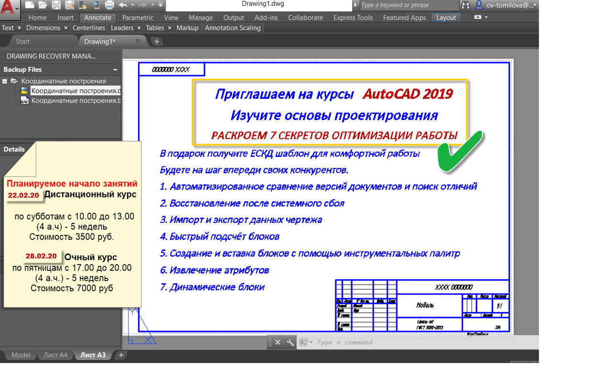Toggle ribbon minimize state button

tap(478, 17)
